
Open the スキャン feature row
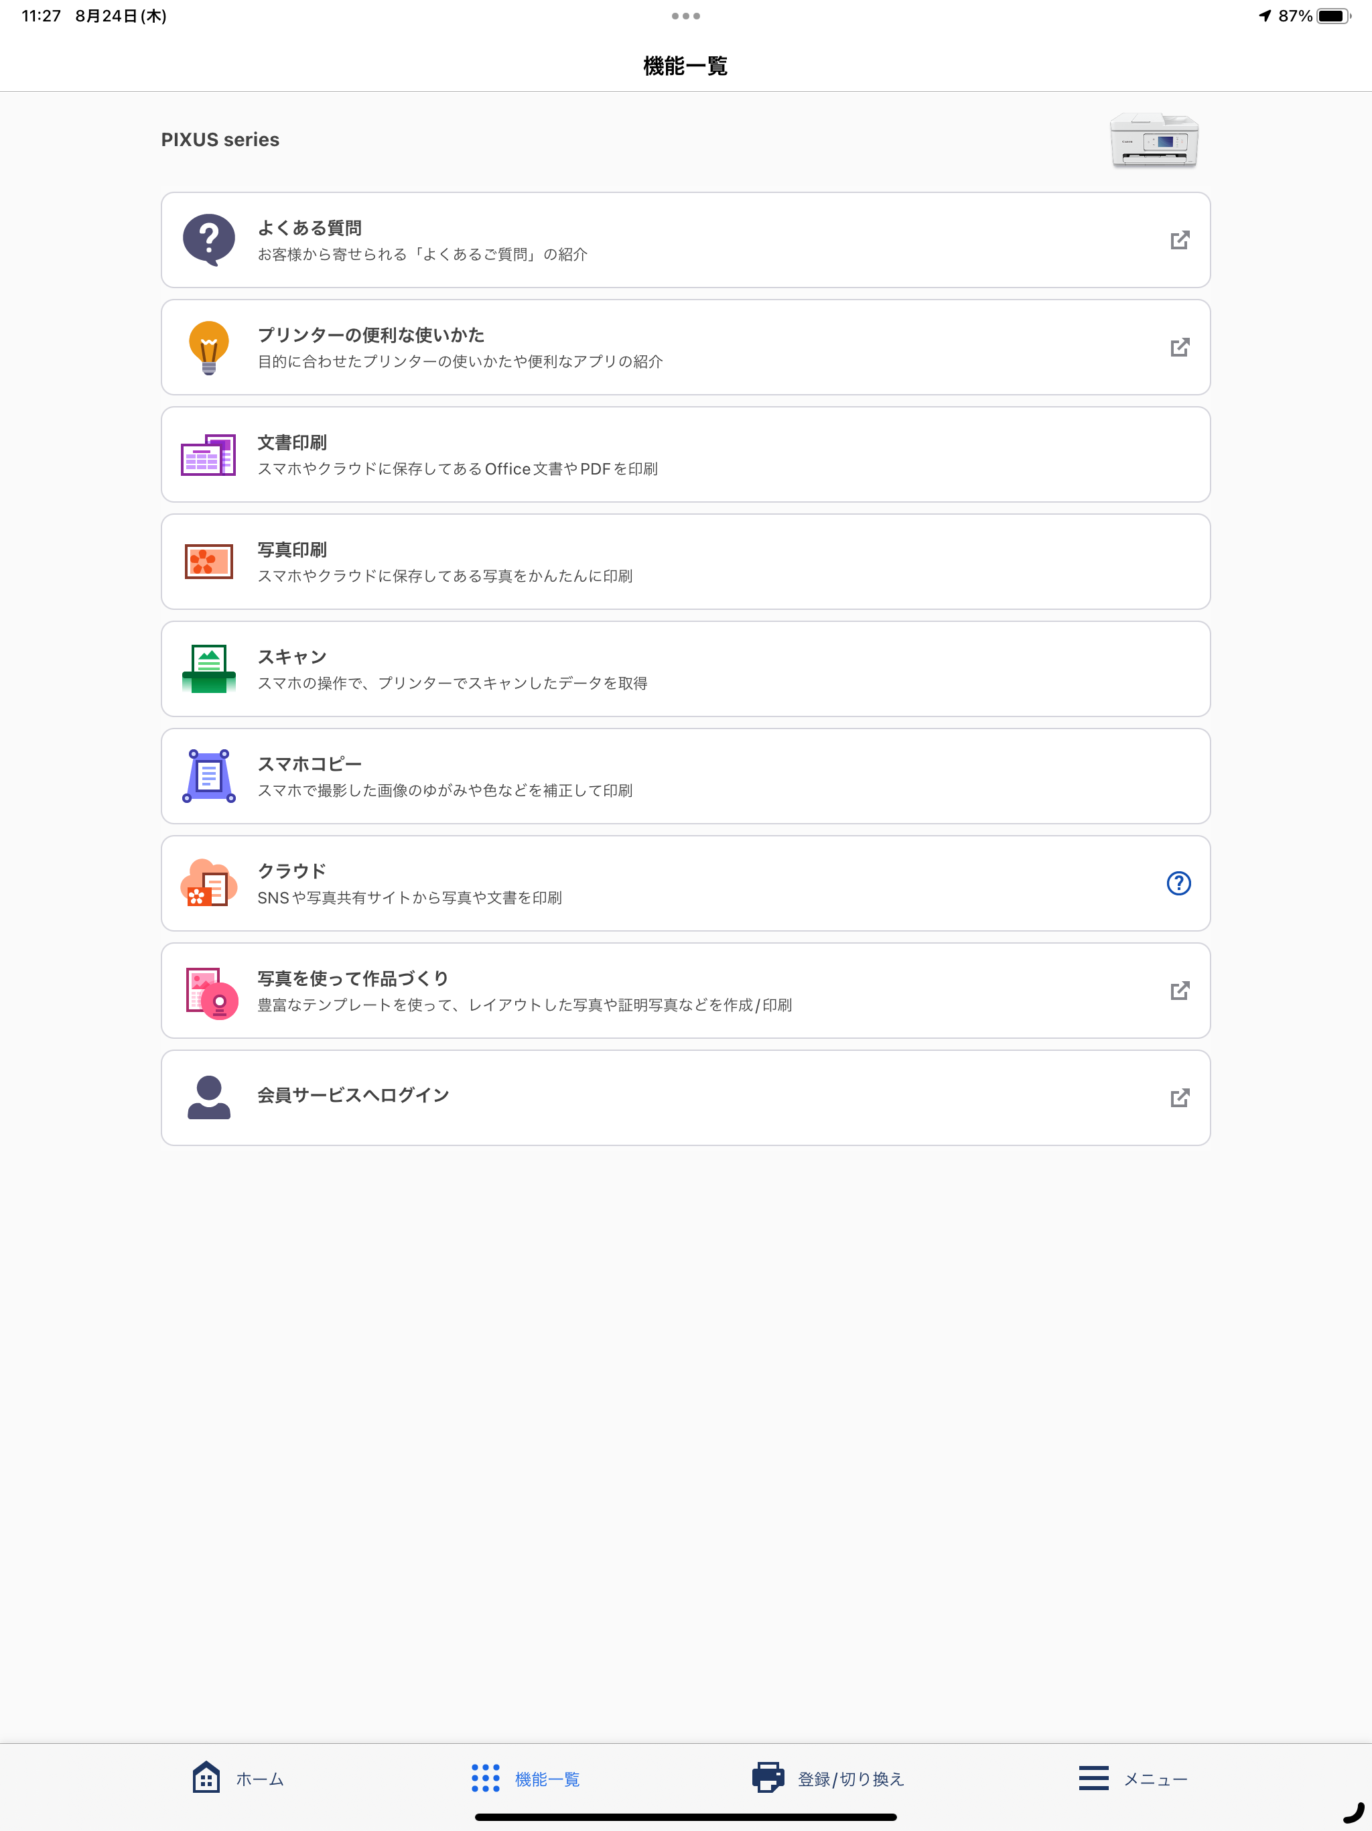click(x=685, y=669)
